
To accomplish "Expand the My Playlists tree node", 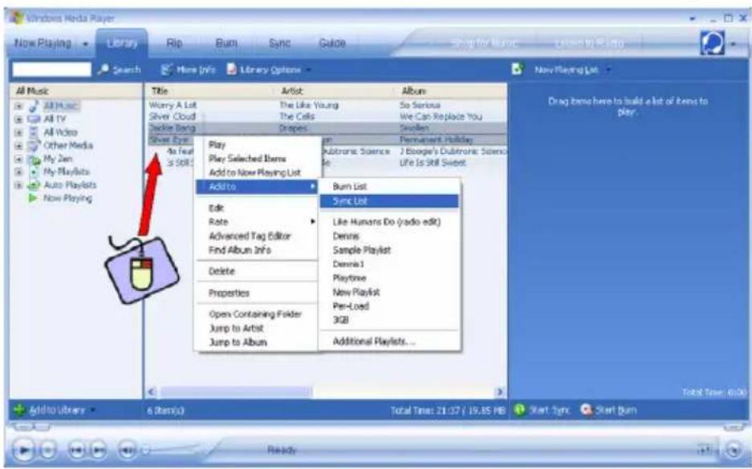I will click(18, 172).
